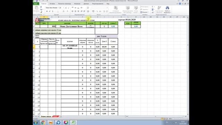Align text left
Image resolution: width=222 pixels, height=125 pixels.
pyautogui.click(x=72, y=11)
